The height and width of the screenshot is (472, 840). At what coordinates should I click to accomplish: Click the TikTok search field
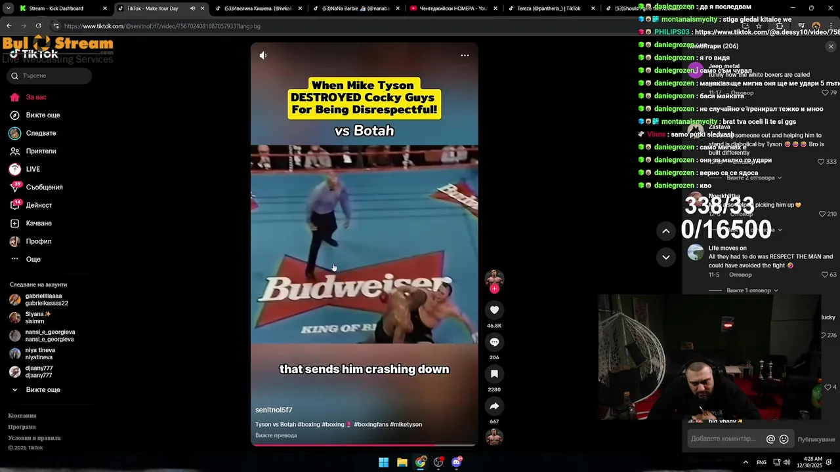[x=49, y=75]
